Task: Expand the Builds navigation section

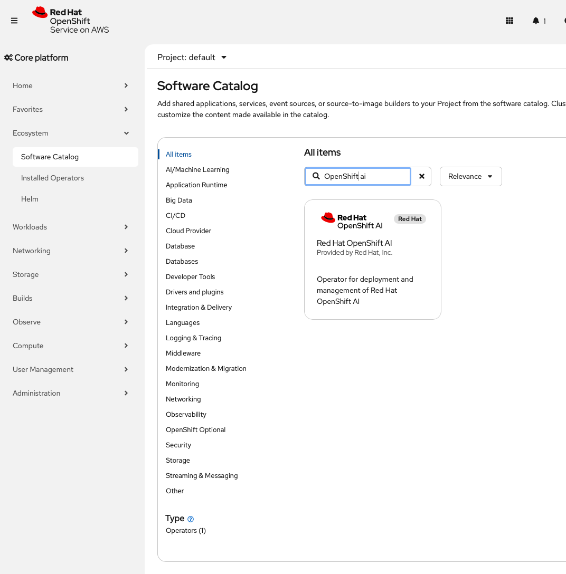Action: [x=70, y=299]
